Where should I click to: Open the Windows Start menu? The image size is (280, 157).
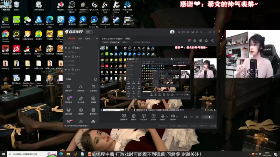[x=3, y=154]
